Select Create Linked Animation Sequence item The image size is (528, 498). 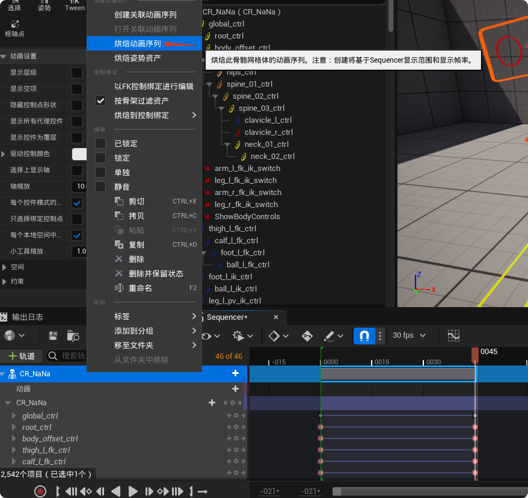tap(144, 15)
